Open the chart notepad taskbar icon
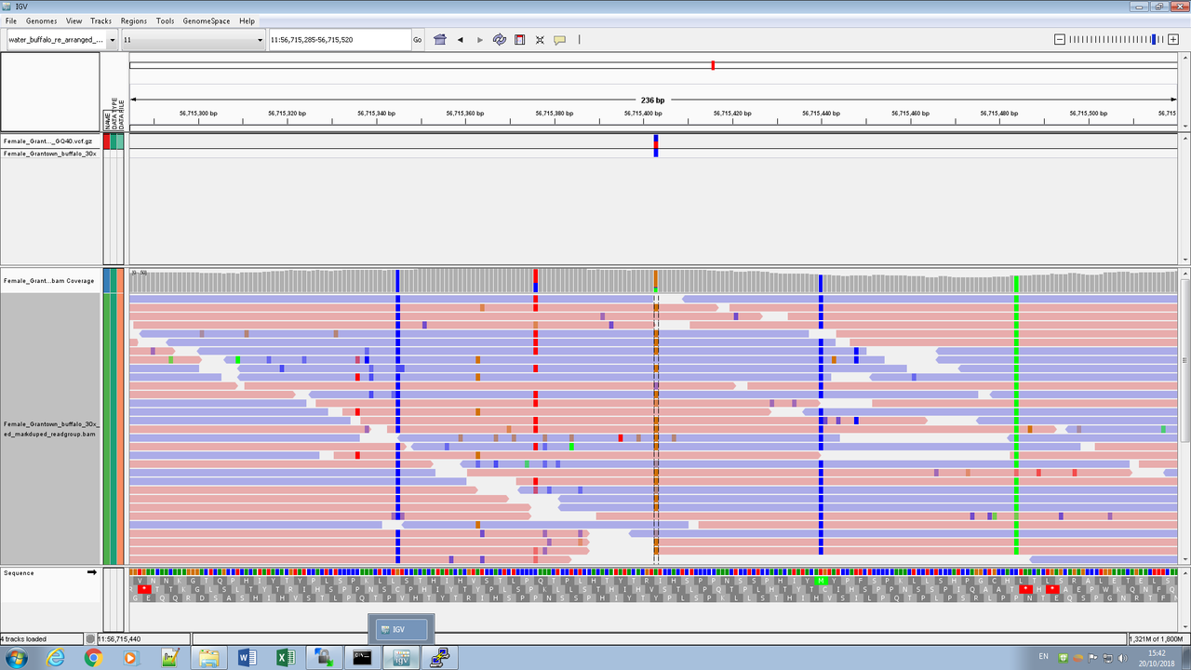This screenshot has height=670, width=1191. [170, 658]
